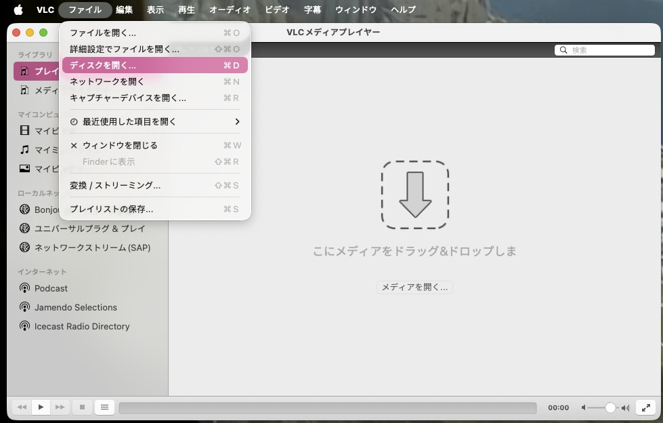Start playback with the play button

point(41,407)
